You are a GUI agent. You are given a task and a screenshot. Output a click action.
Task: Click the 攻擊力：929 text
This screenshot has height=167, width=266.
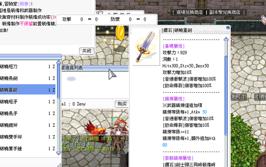175,53
